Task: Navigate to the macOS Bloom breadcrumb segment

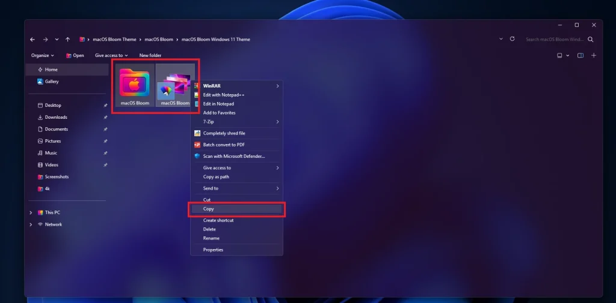Action: 159,40
